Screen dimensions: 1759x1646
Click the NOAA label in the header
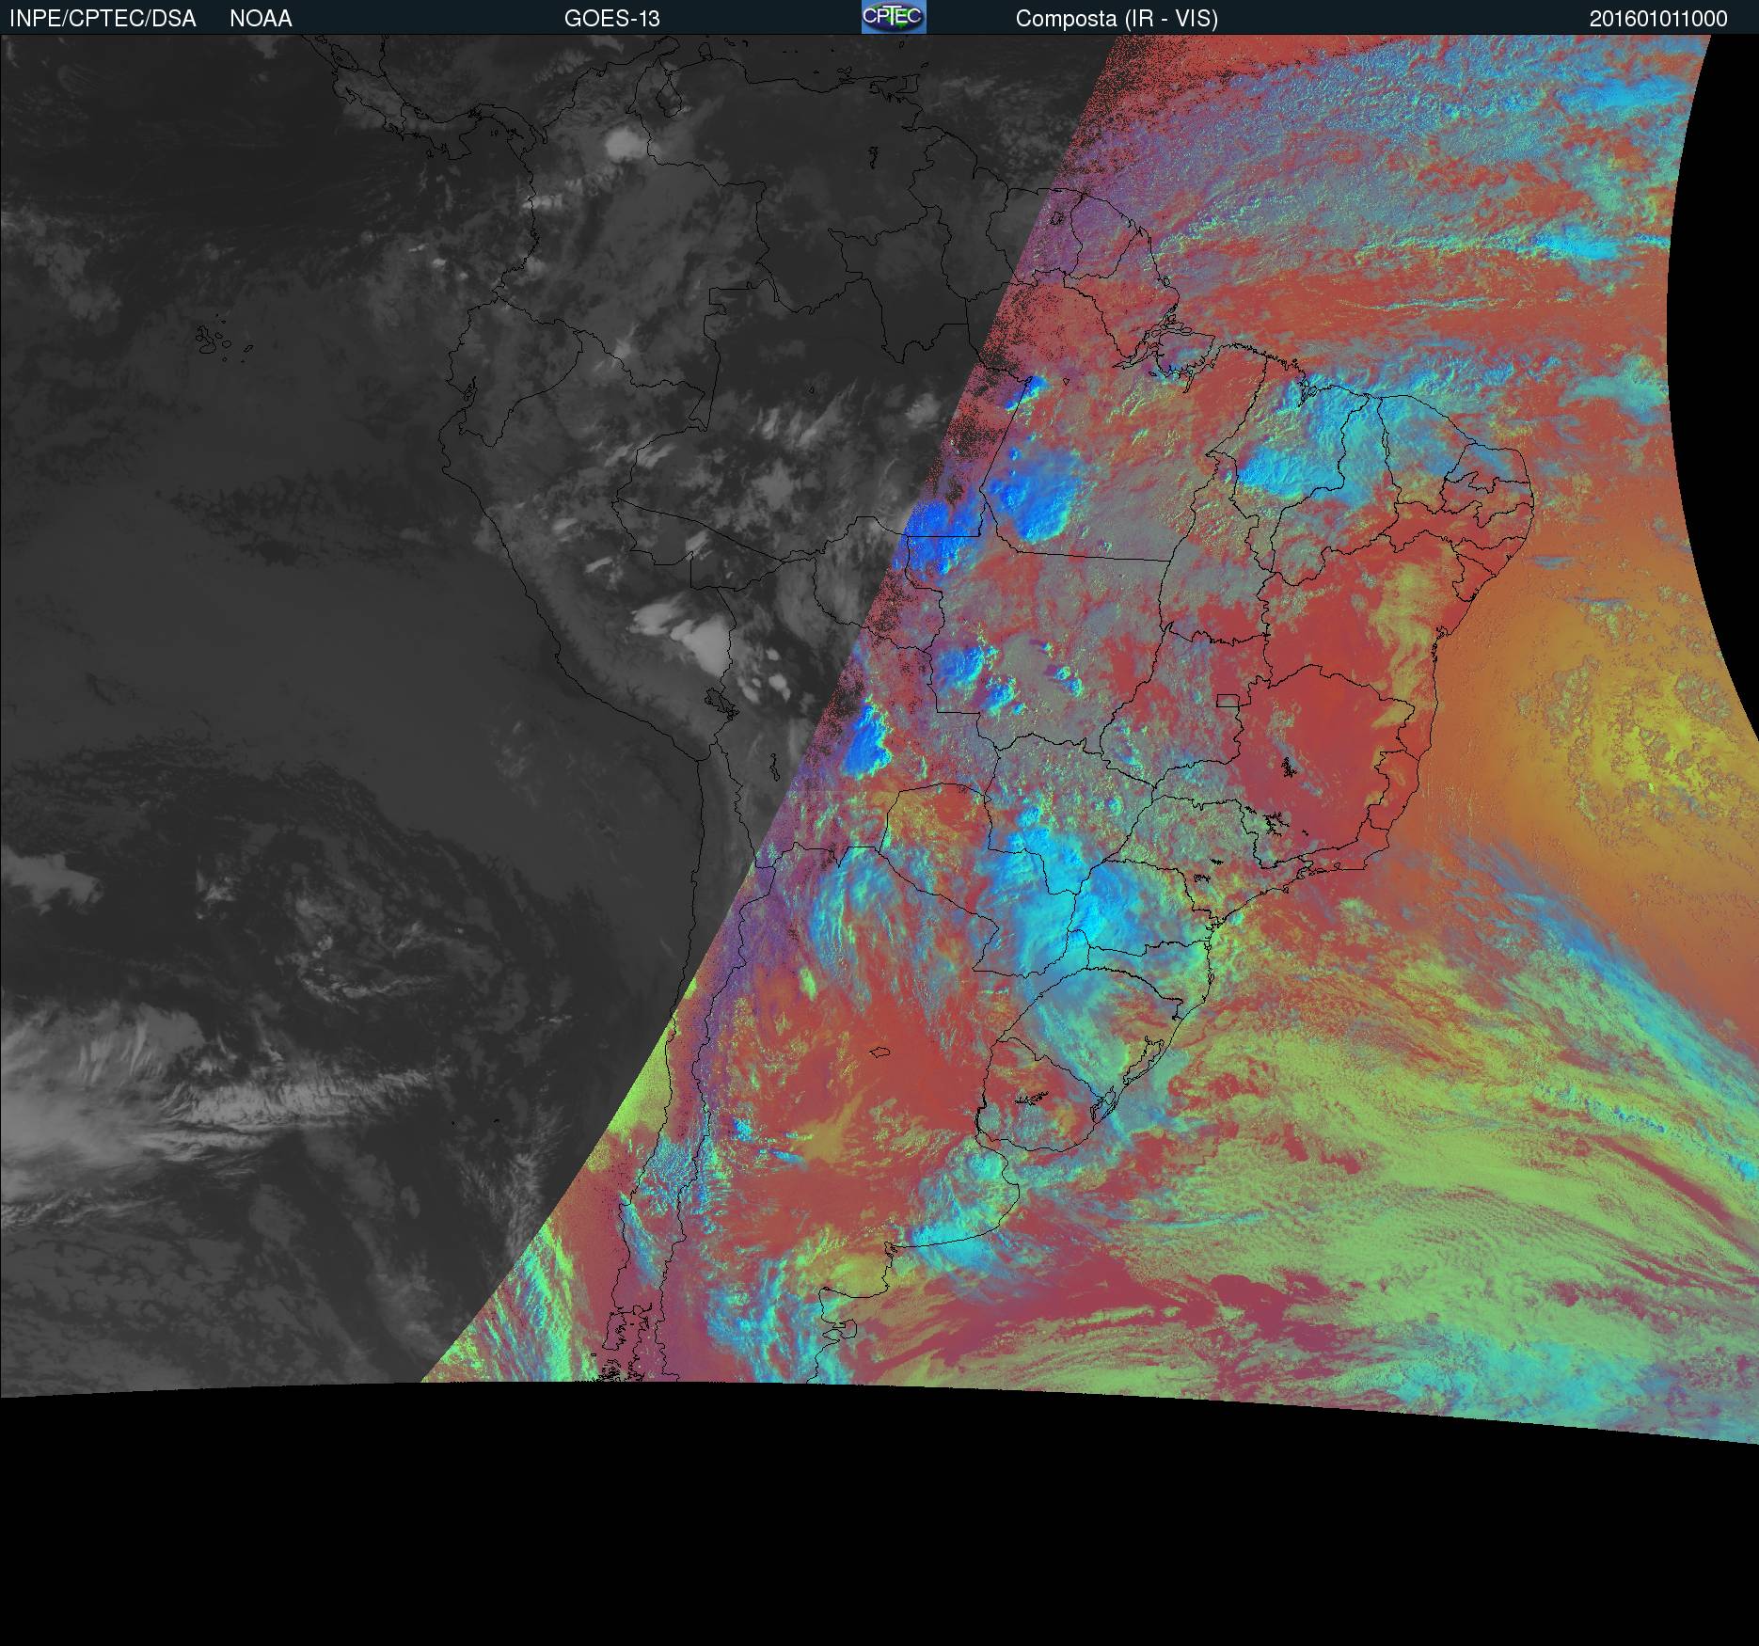(261, 19)
